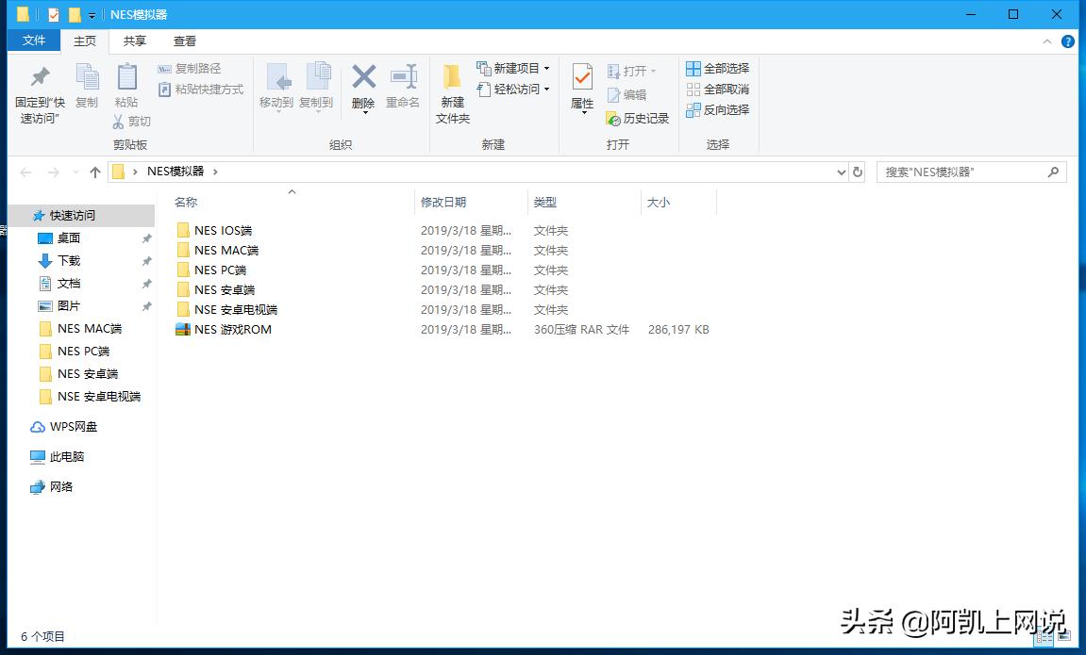Select the 删除 (Delete) icon

point(363,90)
